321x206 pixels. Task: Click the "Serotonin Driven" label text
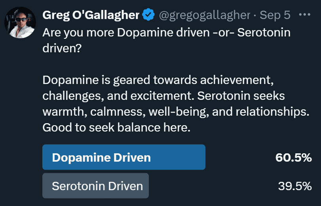(97, 186)
